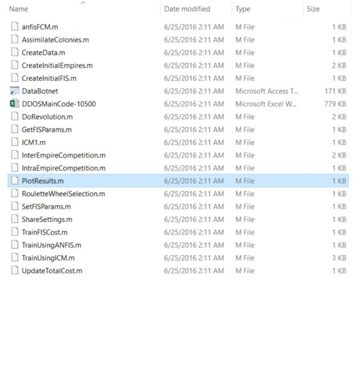
Task: Click the ShareSettings.m file icon
Action: point(14,219)
